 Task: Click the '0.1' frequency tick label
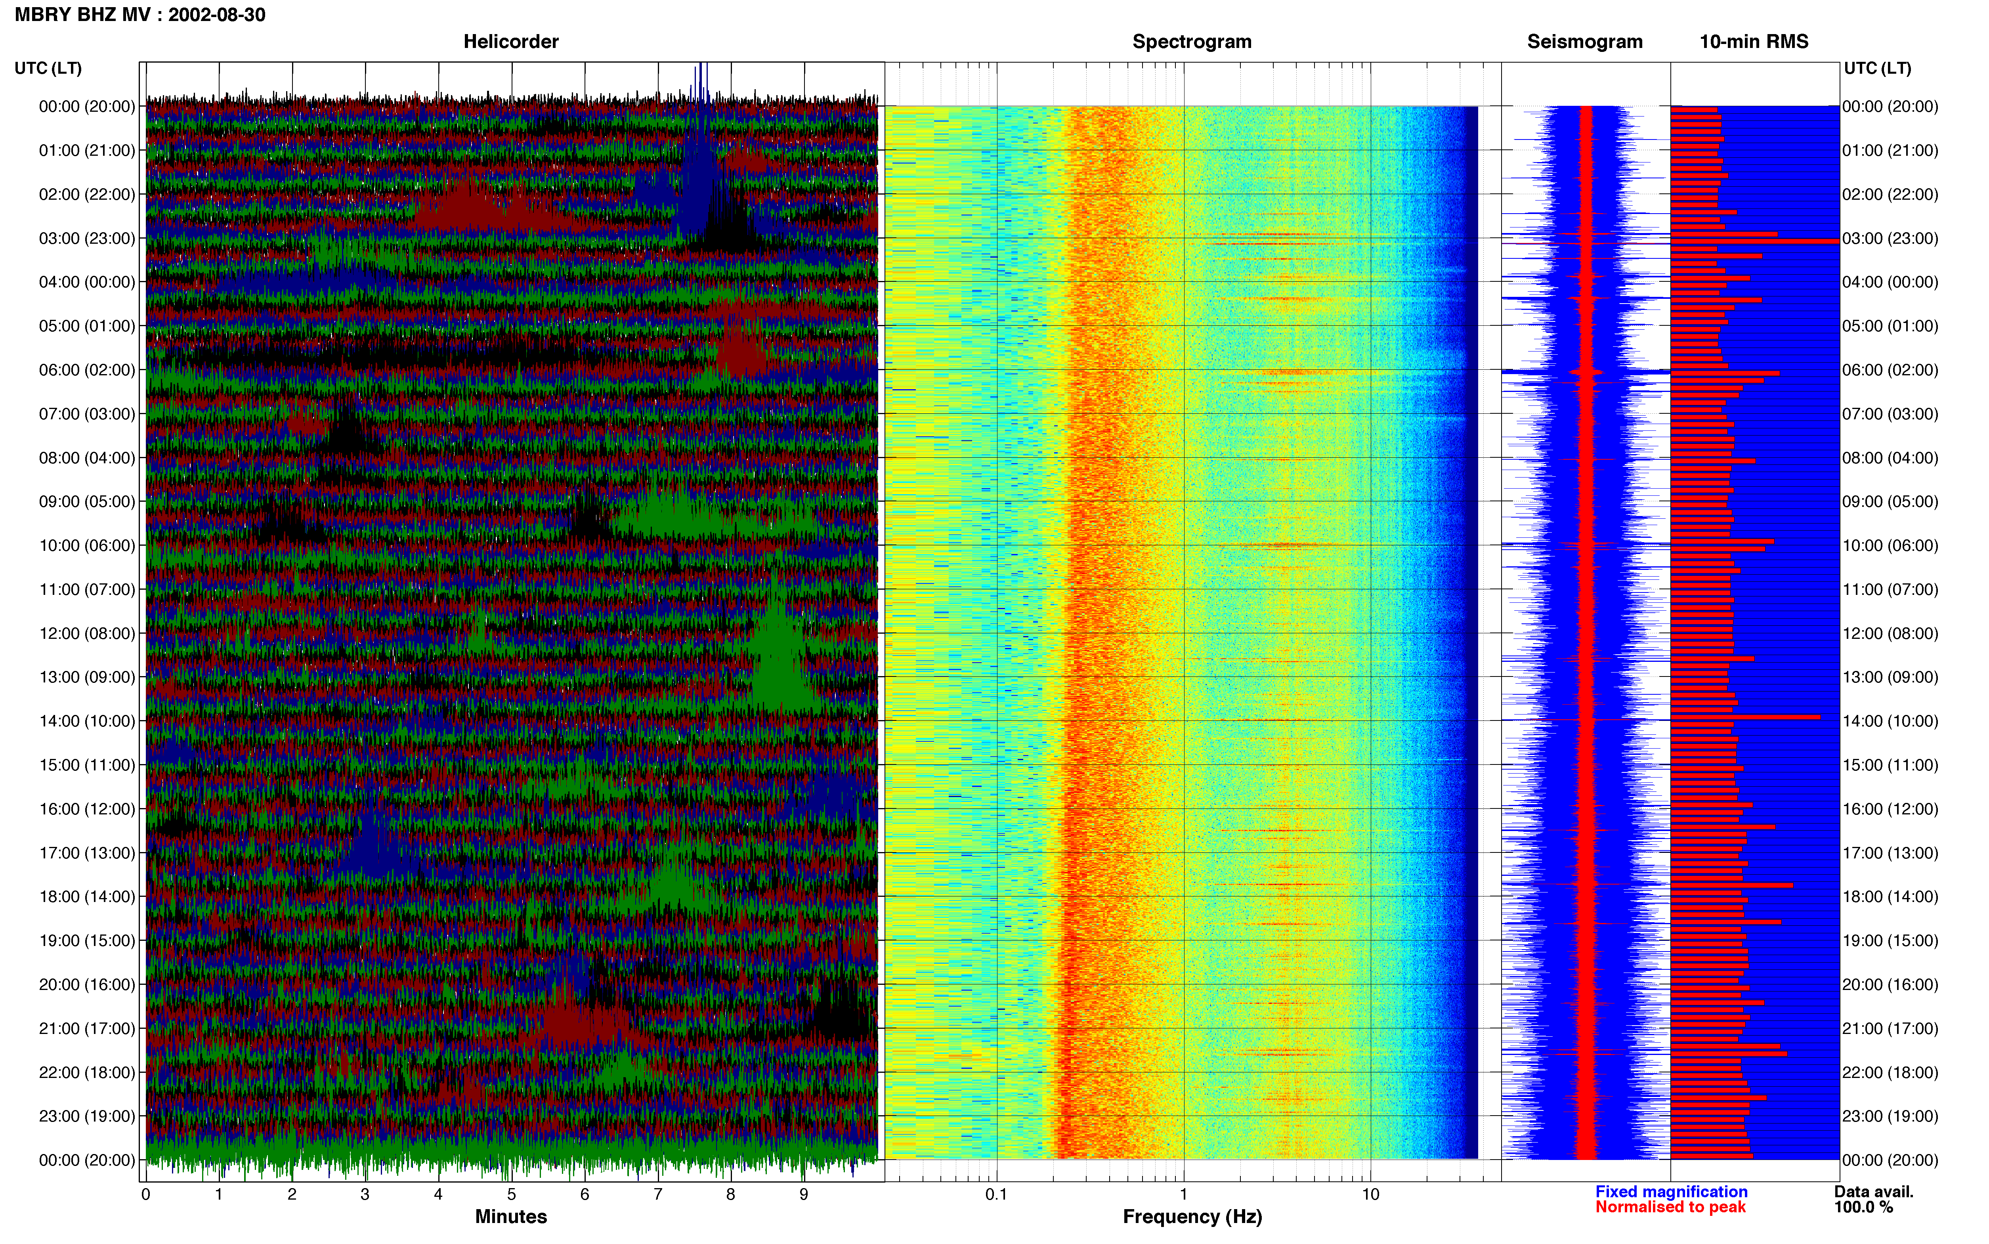pyautogui.click(x=996, y=1194)
